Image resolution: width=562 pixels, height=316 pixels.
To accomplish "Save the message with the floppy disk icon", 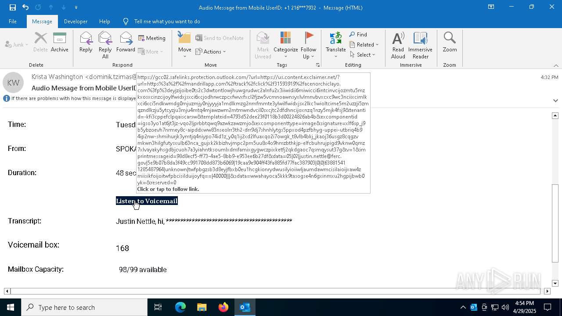I will coord(13,7).
